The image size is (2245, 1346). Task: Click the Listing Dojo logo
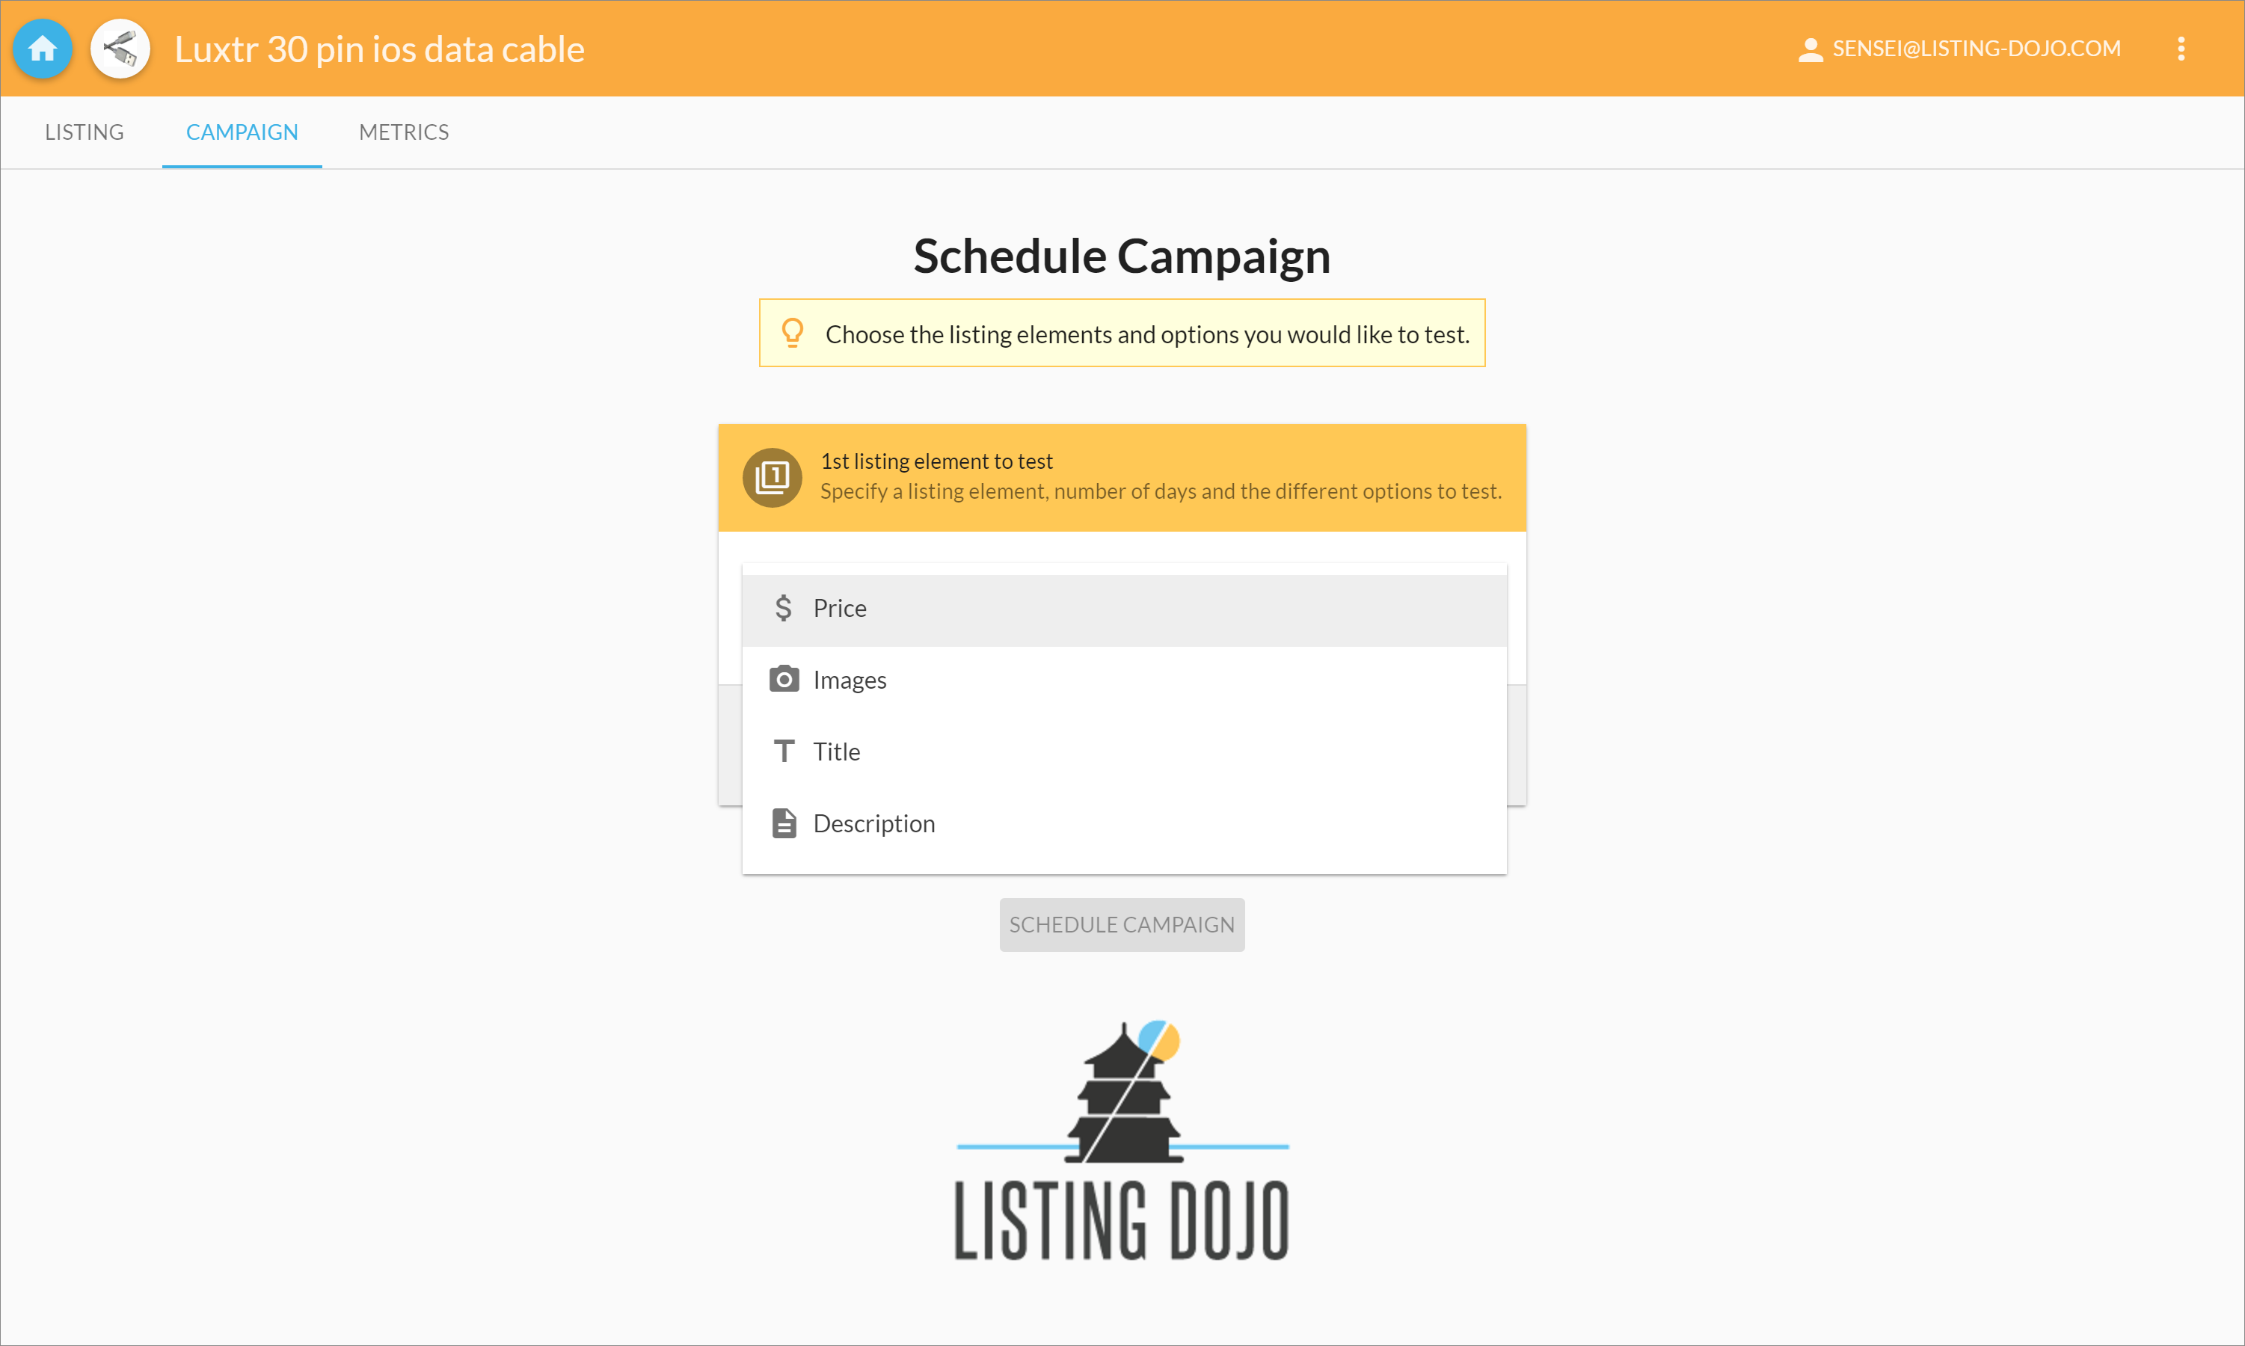pyautogui.click(x=1122, y=1141)
